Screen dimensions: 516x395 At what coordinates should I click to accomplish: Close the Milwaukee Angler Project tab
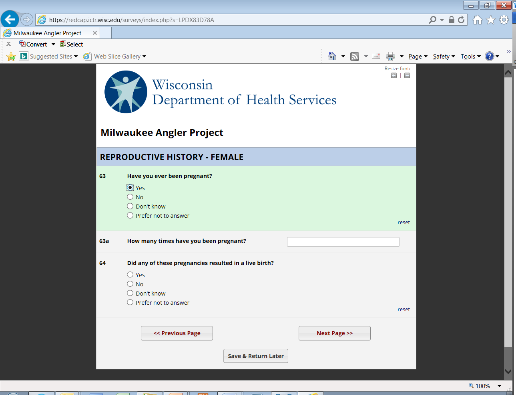(x=95, y=33)
